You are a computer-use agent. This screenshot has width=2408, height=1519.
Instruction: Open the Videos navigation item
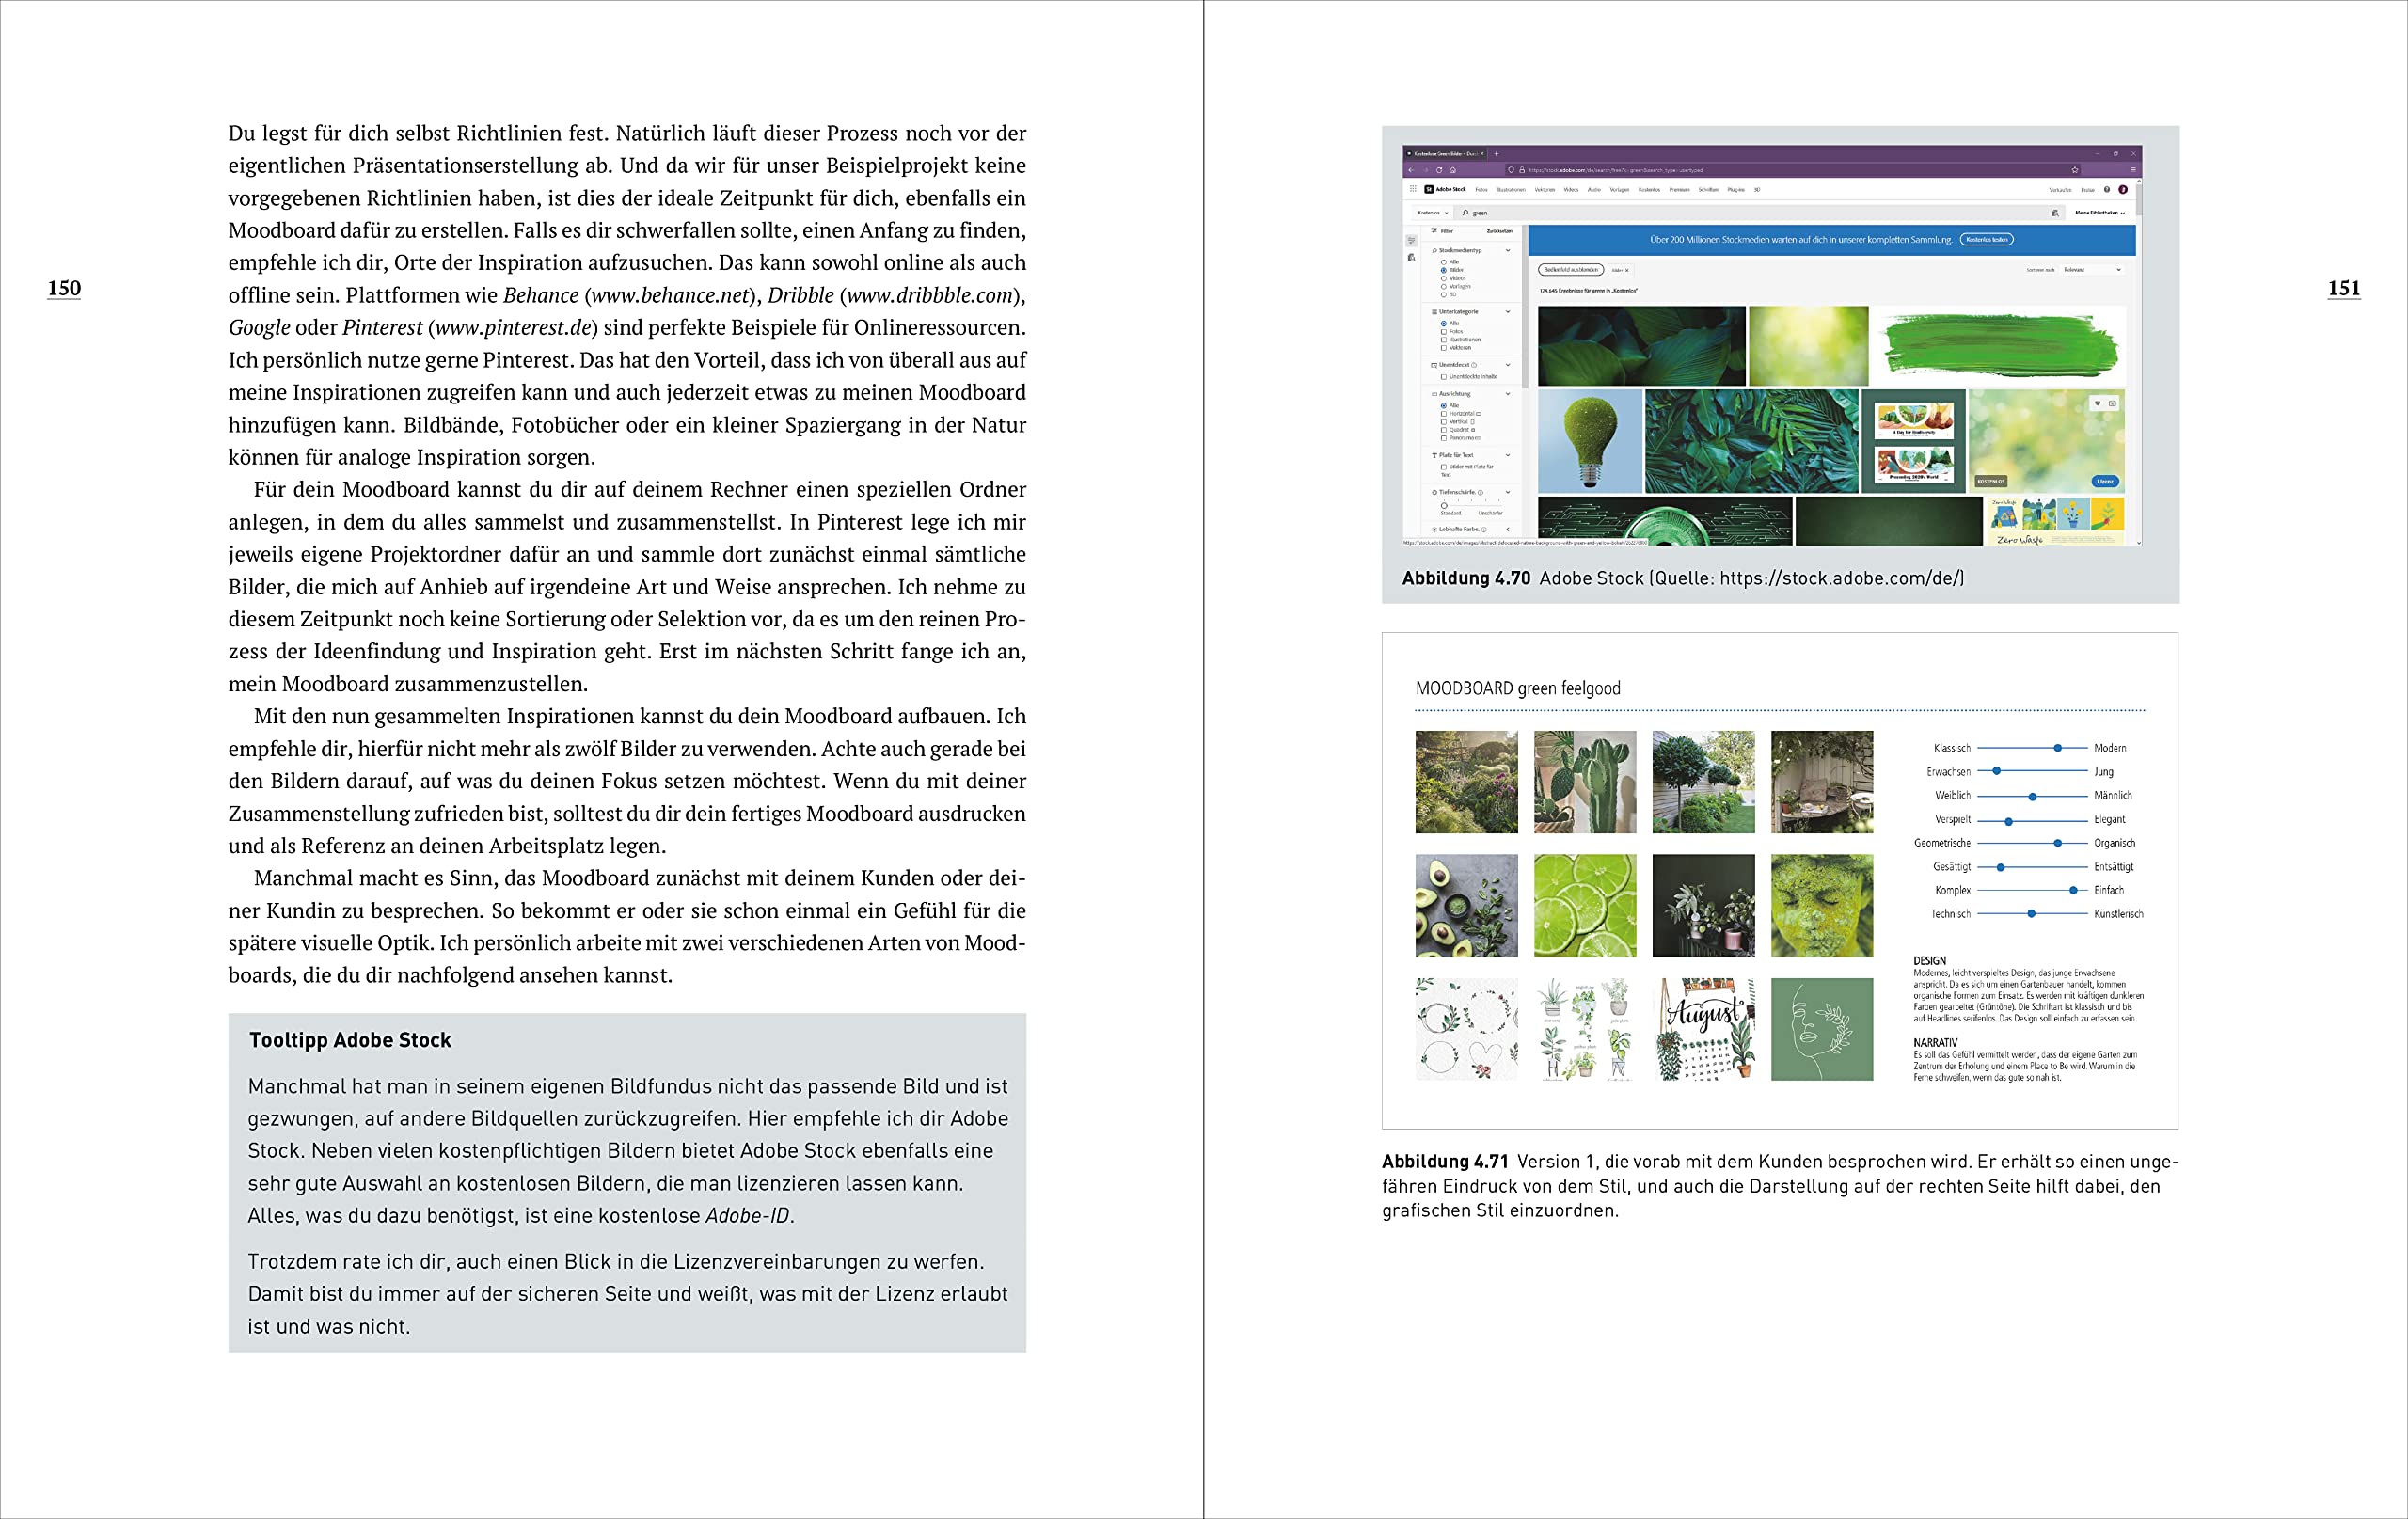1571,189
